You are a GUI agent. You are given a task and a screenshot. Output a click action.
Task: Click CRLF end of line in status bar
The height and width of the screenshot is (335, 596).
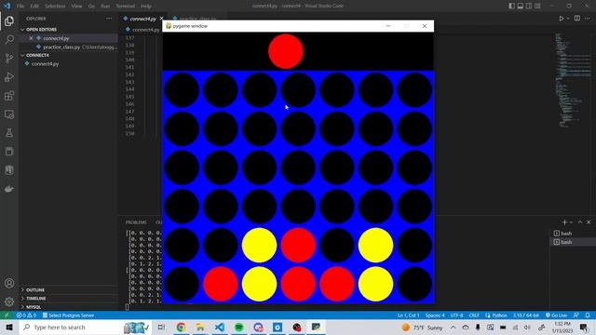474,315
